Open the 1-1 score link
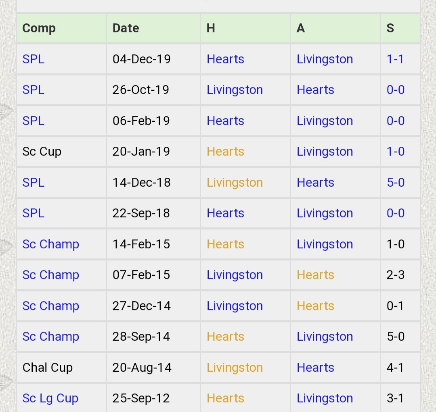 coord(395,59)
